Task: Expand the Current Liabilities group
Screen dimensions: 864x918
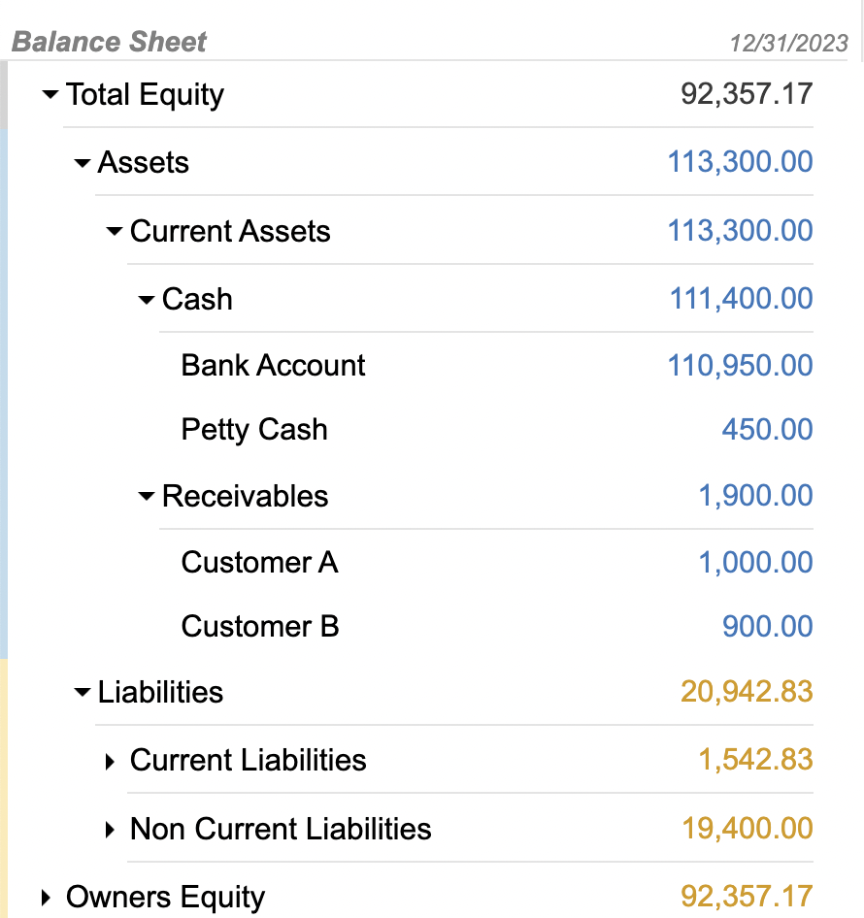Action: click(x=109, y=761)
